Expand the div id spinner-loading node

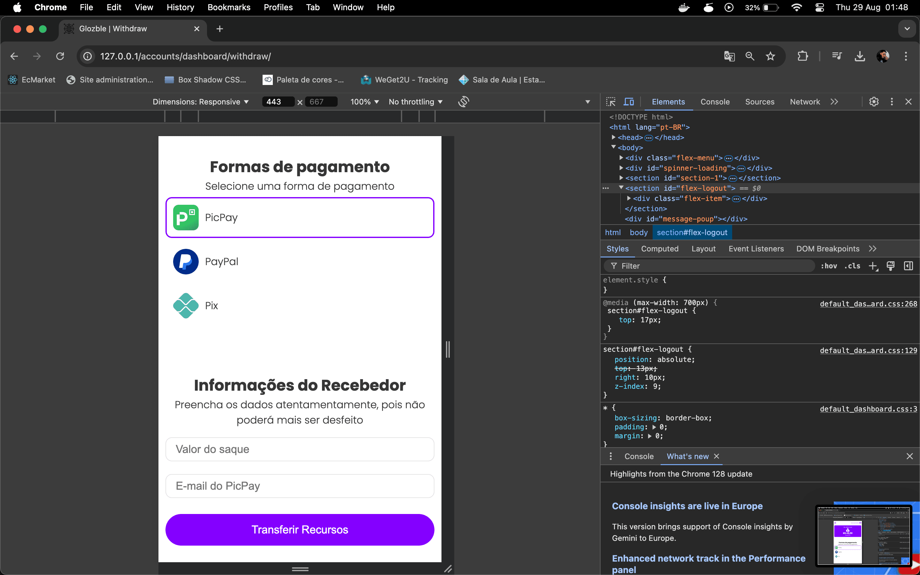(621, 168)
